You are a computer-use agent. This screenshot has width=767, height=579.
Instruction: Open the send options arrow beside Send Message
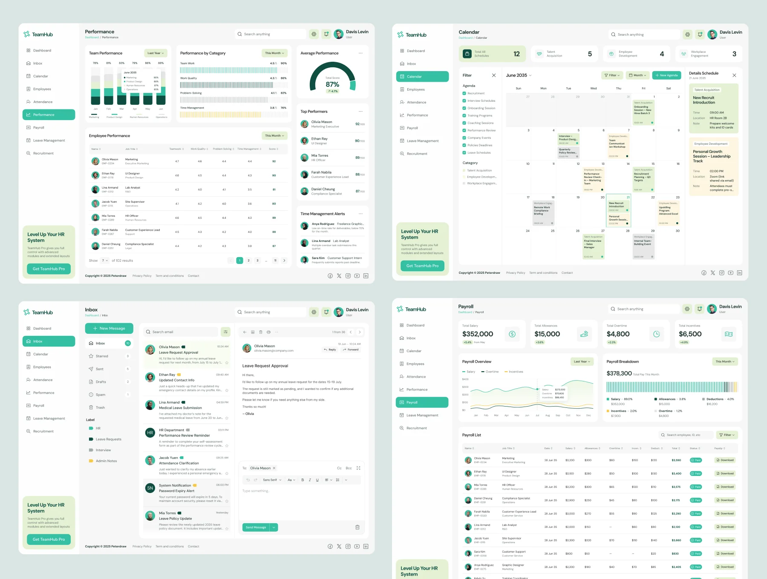274,527
